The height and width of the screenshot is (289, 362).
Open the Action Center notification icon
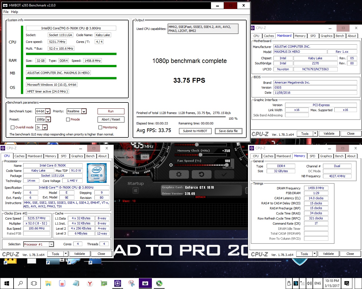pyautogui.click(x=347, y=283)
